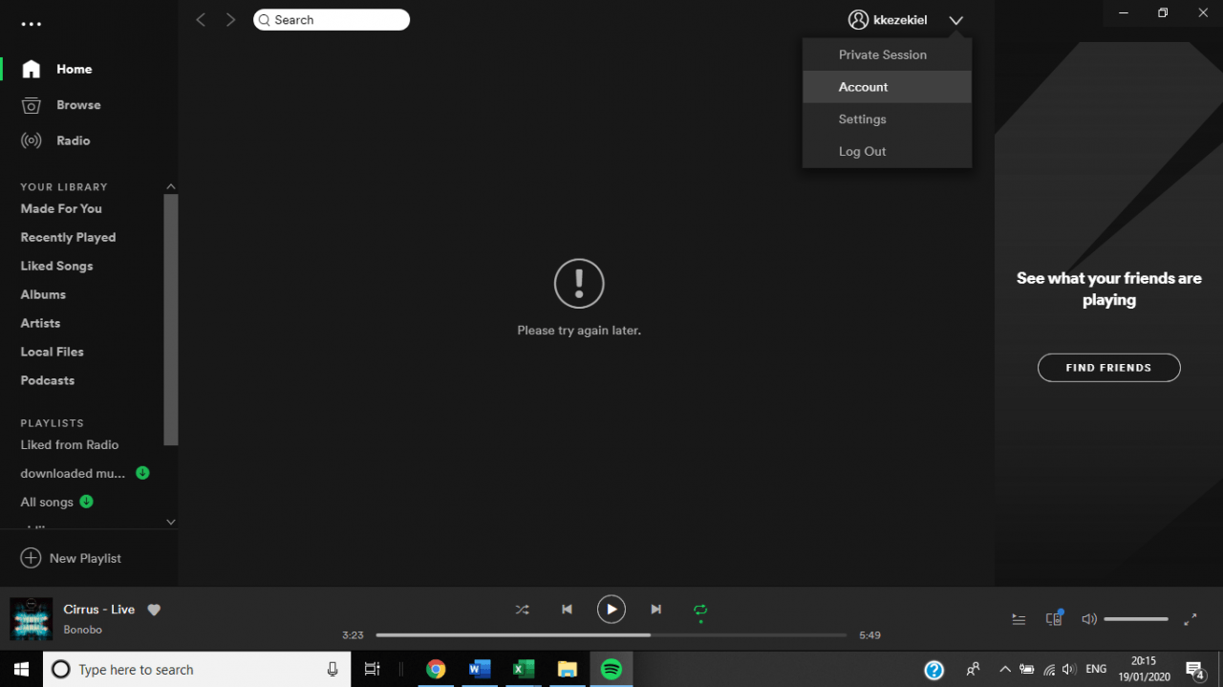Click the Search input field
This screenshot has height=687, width=1223.
[x=332, y=19]
